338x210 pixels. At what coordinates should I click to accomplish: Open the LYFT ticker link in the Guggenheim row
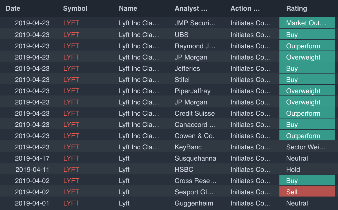(x=71, y=203)
